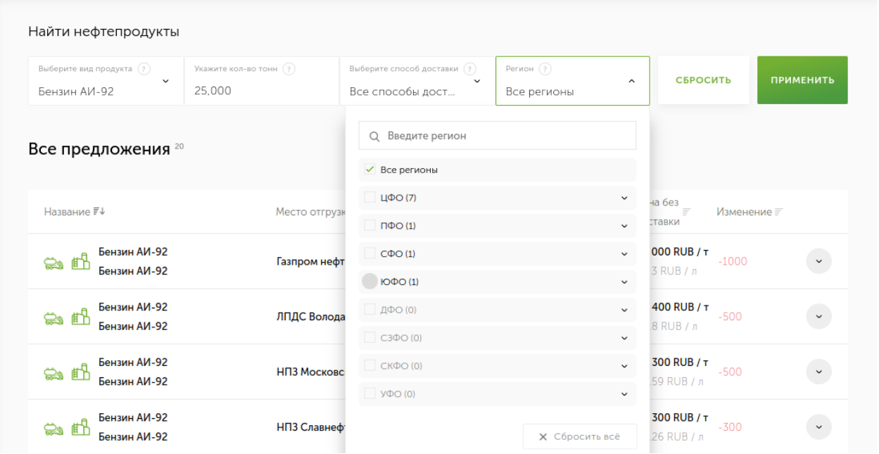The image size is (879, 454).
Task: Click refinery icon in the НПЗ Славнефть row
Action: coord(81,427)
